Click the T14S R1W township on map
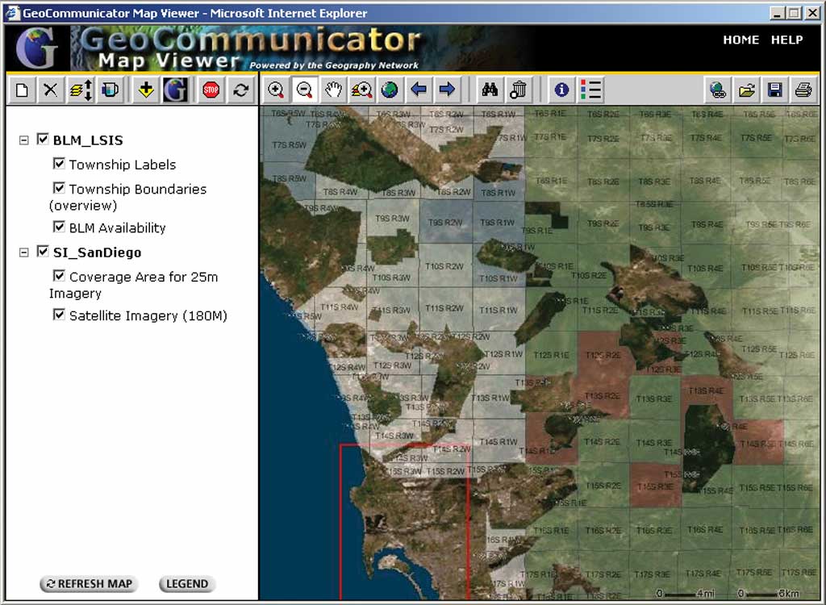Screen dimensions: 826x605 click(x=499, y=441)
